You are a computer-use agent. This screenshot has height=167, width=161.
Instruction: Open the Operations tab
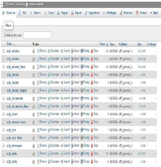point(92,13)
